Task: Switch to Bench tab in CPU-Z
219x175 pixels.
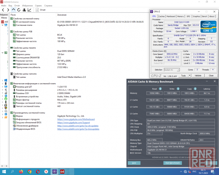Action: [x=205, y=16]
